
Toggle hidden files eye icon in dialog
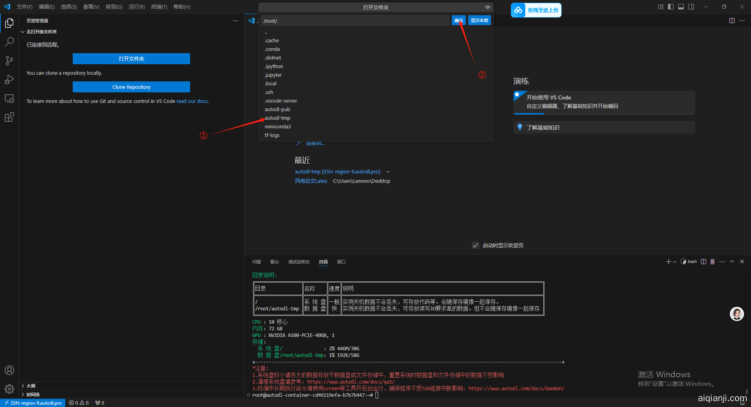pos(487,7)
